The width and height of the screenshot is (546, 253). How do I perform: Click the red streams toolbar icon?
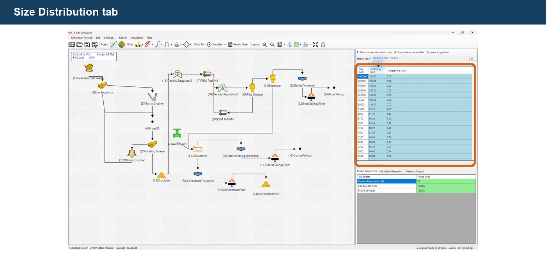[149, 44]
